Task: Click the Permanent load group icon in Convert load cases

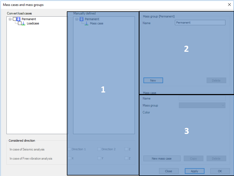Action: pyautogui.click(x=18, y=19)
